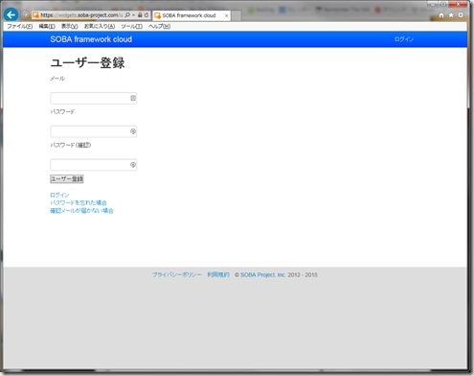Click the ログイン link below the form

pyautogui.click(x=59, y=195)
